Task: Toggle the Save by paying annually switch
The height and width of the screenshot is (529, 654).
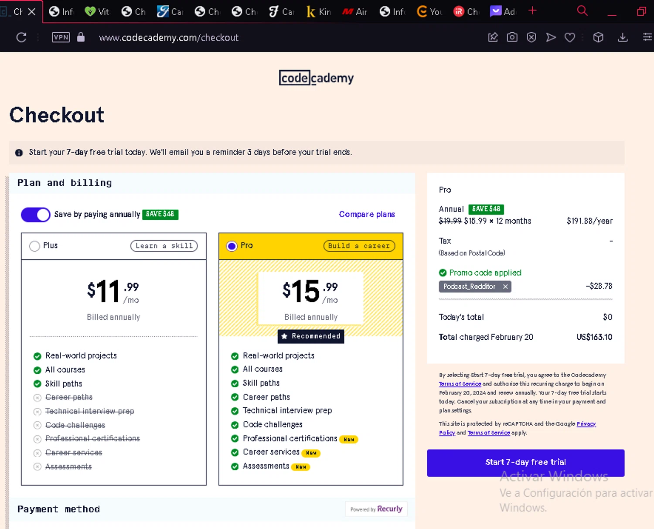Action: [x=36, y=215]
